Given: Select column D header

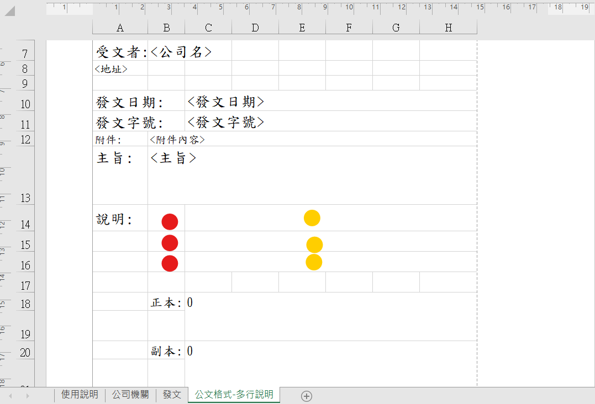Looking at the screenshot, I should tap(255, 28).
